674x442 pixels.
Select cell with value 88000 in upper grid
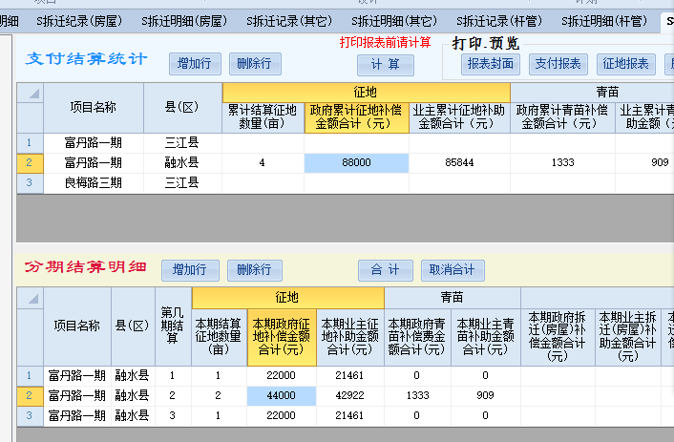(356, 163)
